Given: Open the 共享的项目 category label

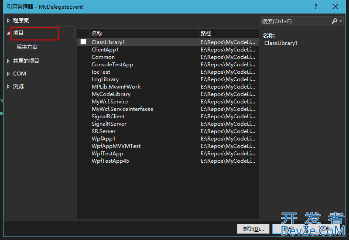Looking at the screenshot, I should click(26, 61).
